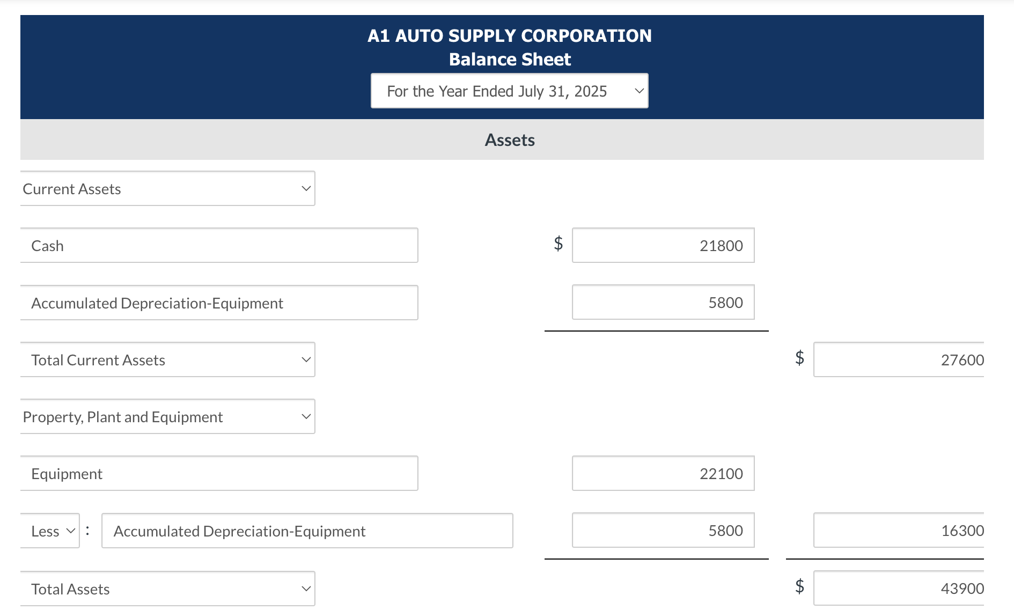1014x610 pixels.
Task: Click the Assets section header
Action: pos(509,139)
